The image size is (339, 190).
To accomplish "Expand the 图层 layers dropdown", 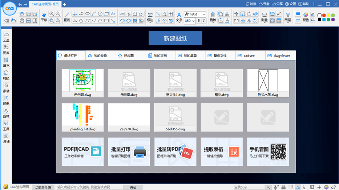I will tap(287, 20).
